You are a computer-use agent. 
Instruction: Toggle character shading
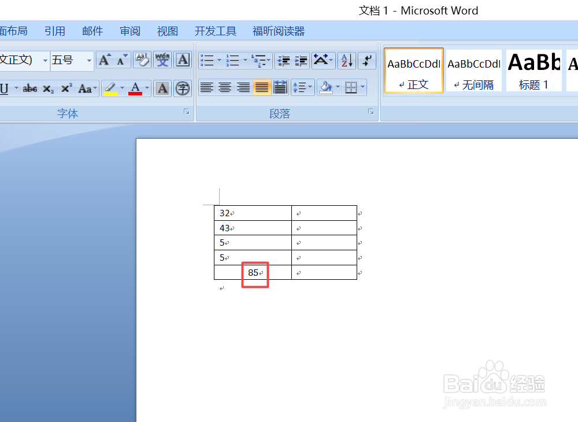(x=162, y=88)
